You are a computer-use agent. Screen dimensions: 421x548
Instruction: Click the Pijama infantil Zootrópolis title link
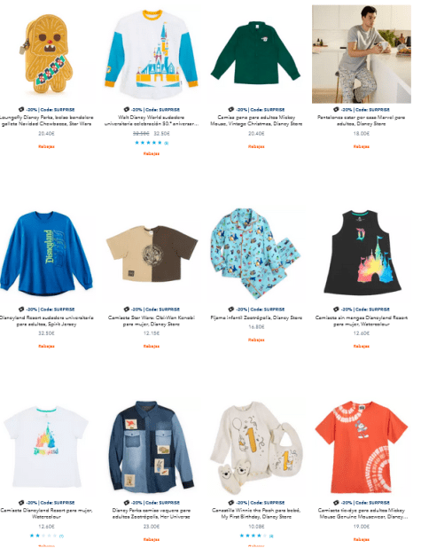pos(256,317)
